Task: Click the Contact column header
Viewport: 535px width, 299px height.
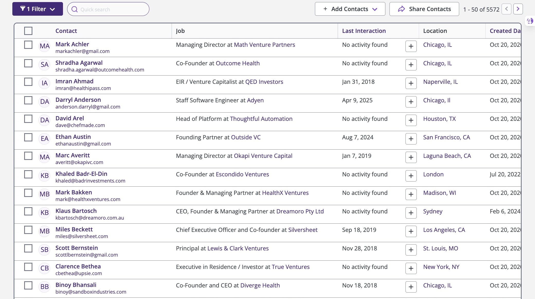Action: (66, 31)
